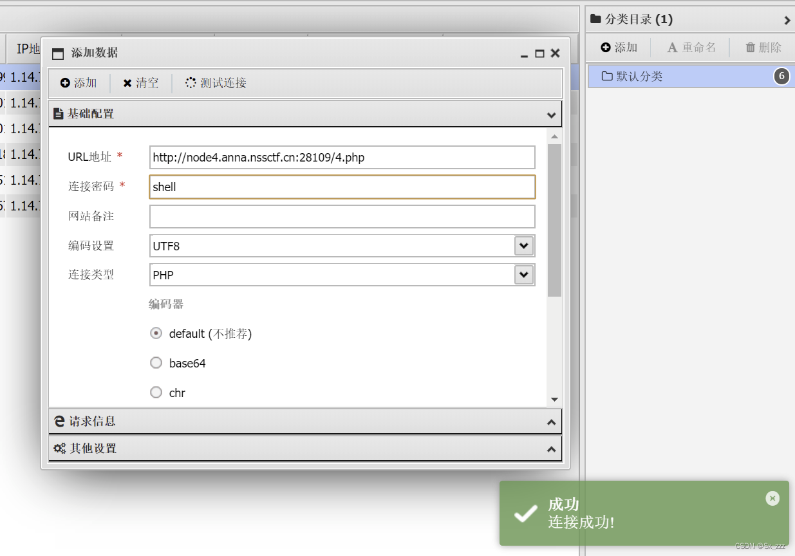Expand the 其他设置 section
The width and height of the screenshot is (795, 556).
click(551, 449)
